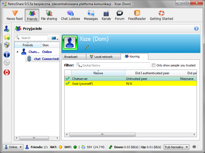Click the DHT green status indicator
This screenshot has width=205, height=153.
75,147
